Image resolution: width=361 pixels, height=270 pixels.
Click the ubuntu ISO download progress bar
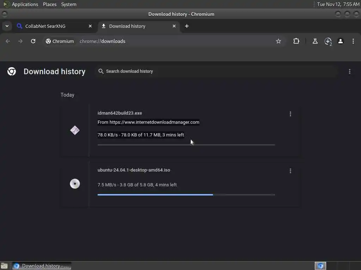[186, 195]
